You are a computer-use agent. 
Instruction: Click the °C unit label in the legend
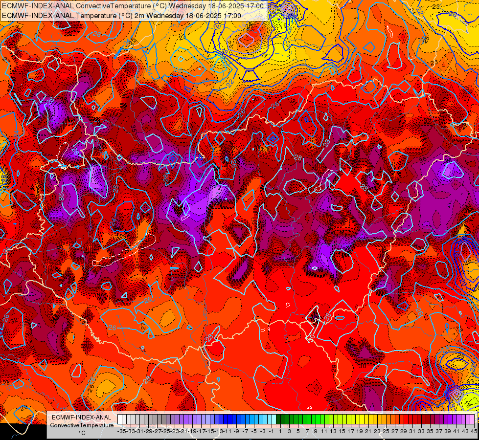pyautogui.click(x=82, y=433)
